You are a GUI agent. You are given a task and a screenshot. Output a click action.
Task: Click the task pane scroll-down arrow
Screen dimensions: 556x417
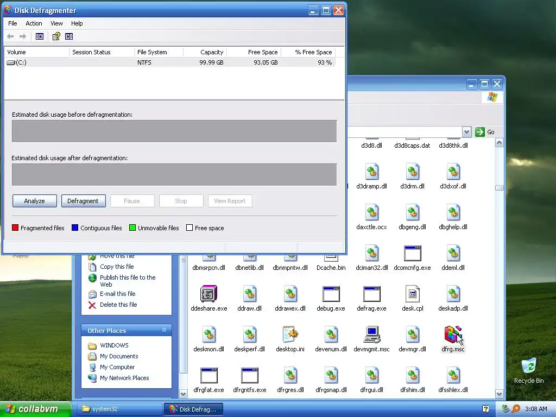point(184,394)
